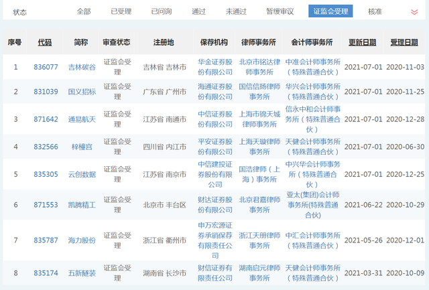Open accounting firm 亚太(集团)会计师事务所
429x290 pixels.
click(313, 205)
